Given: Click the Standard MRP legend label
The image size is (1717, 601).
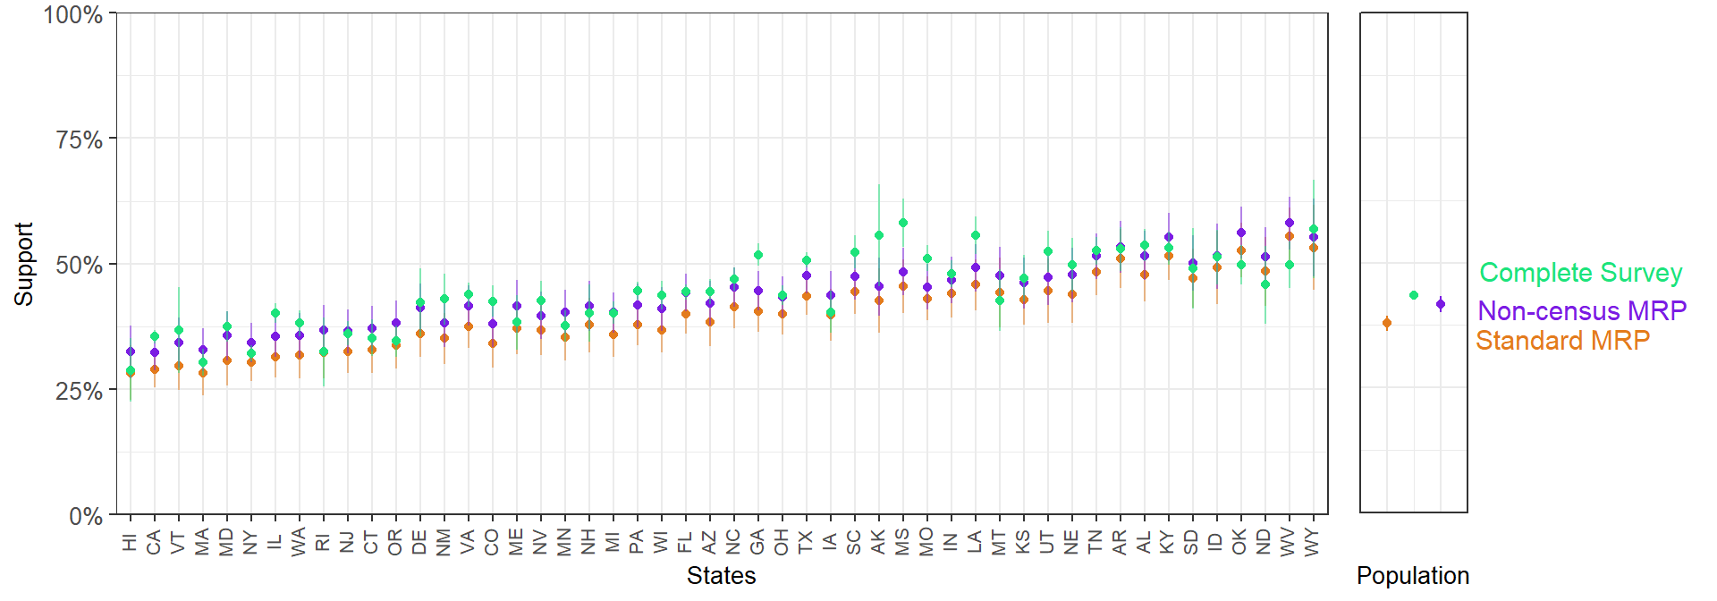Looking at the screenshot, I should pos(1562,341).
